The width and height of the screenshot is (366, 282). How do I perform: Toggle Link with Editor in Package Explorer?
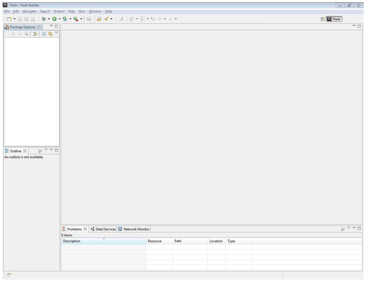click(50, 34)
